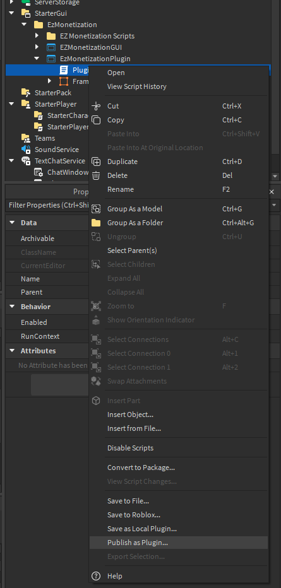
Task: Click the StarterGui service icon
Action: tap(25, 13)
